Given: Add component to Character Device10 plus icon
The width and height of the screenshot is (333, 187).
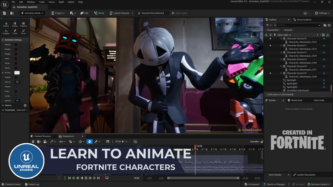Looking at the screenshot, I should tap(324, 39).
